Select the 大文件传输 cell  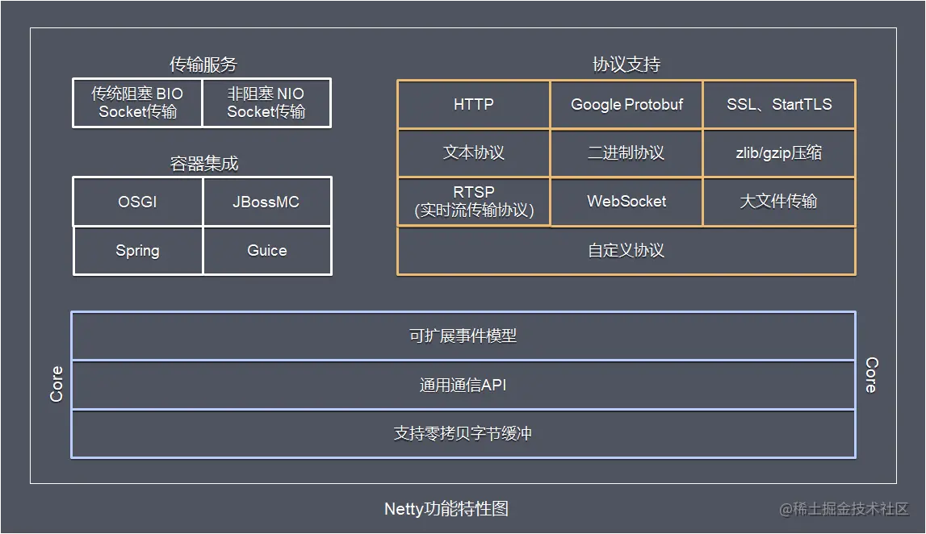tap(779, 202)
